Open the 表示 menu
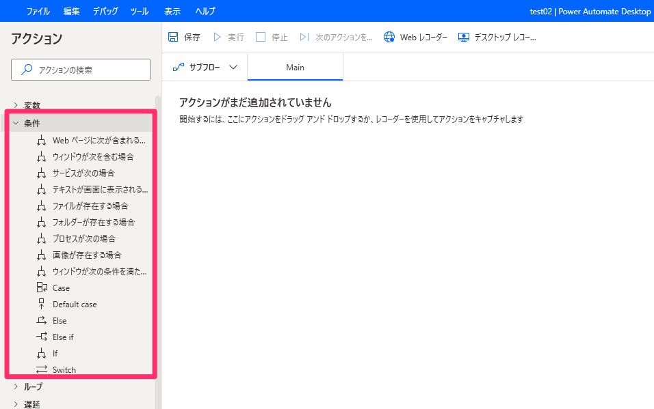Screen dimensions: 654x409 pyautogui.click(x=172, y=11)
